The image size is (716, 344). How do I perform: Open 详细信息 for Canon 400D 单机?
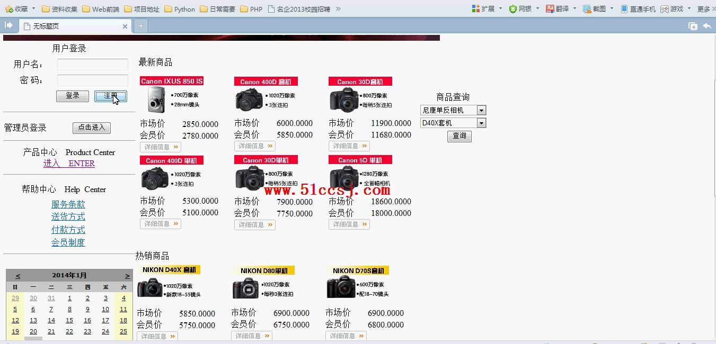161,224
